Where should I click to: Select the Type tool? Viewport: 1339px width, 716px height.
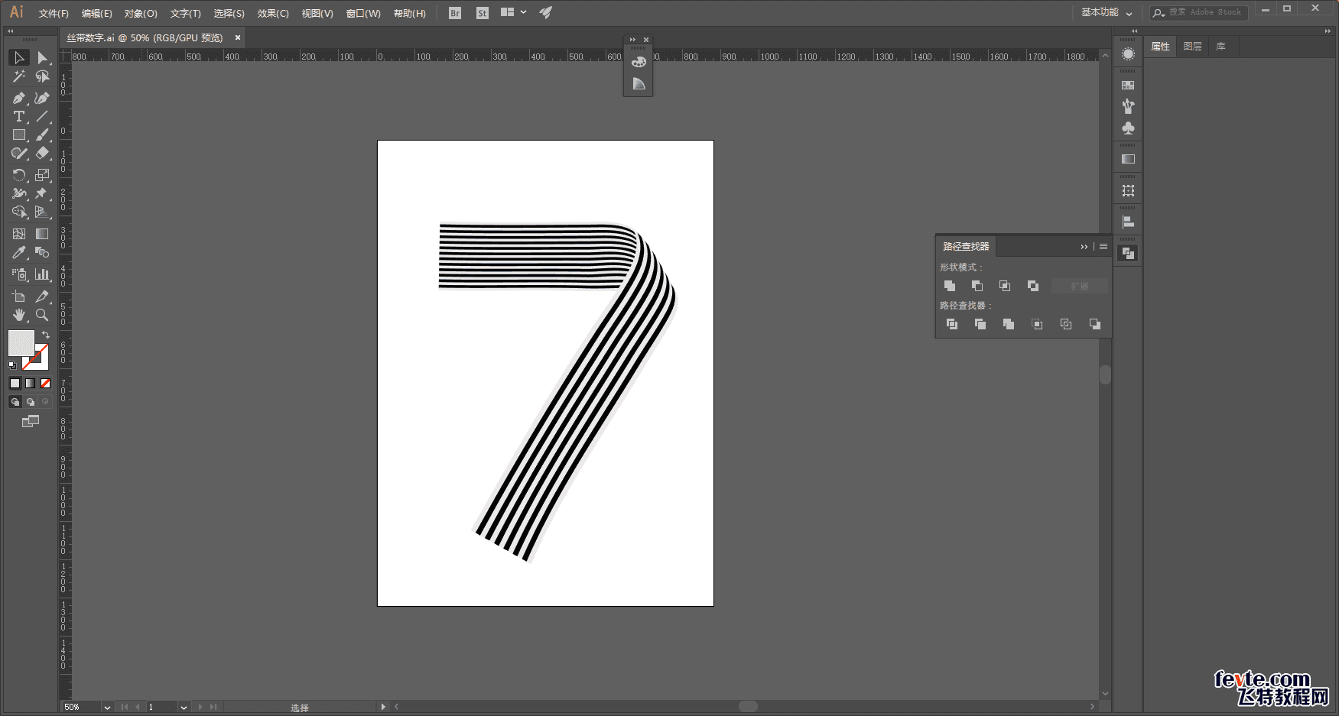click(x=18, y=117)
